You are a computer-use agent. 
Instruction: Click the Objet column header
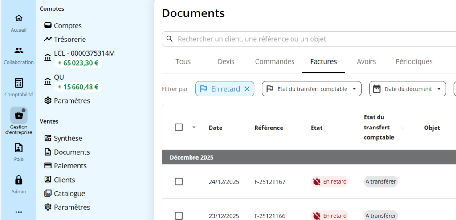[x=432, y=128]
